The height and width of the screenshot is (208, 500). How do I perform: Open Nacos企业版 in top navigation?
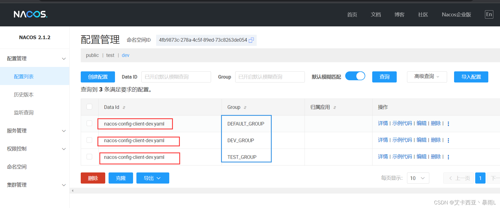coord(456,14)
